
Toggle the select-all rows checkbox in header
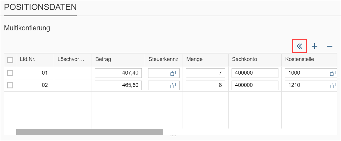tap(10, 60)
